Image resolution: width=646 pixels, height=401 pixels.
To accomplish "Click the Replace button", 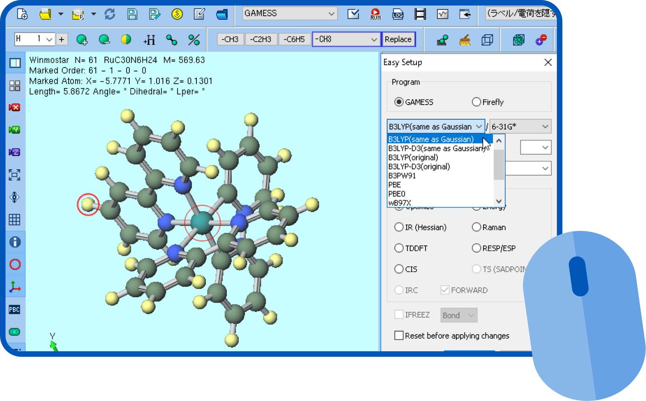I will coord(398,39).
